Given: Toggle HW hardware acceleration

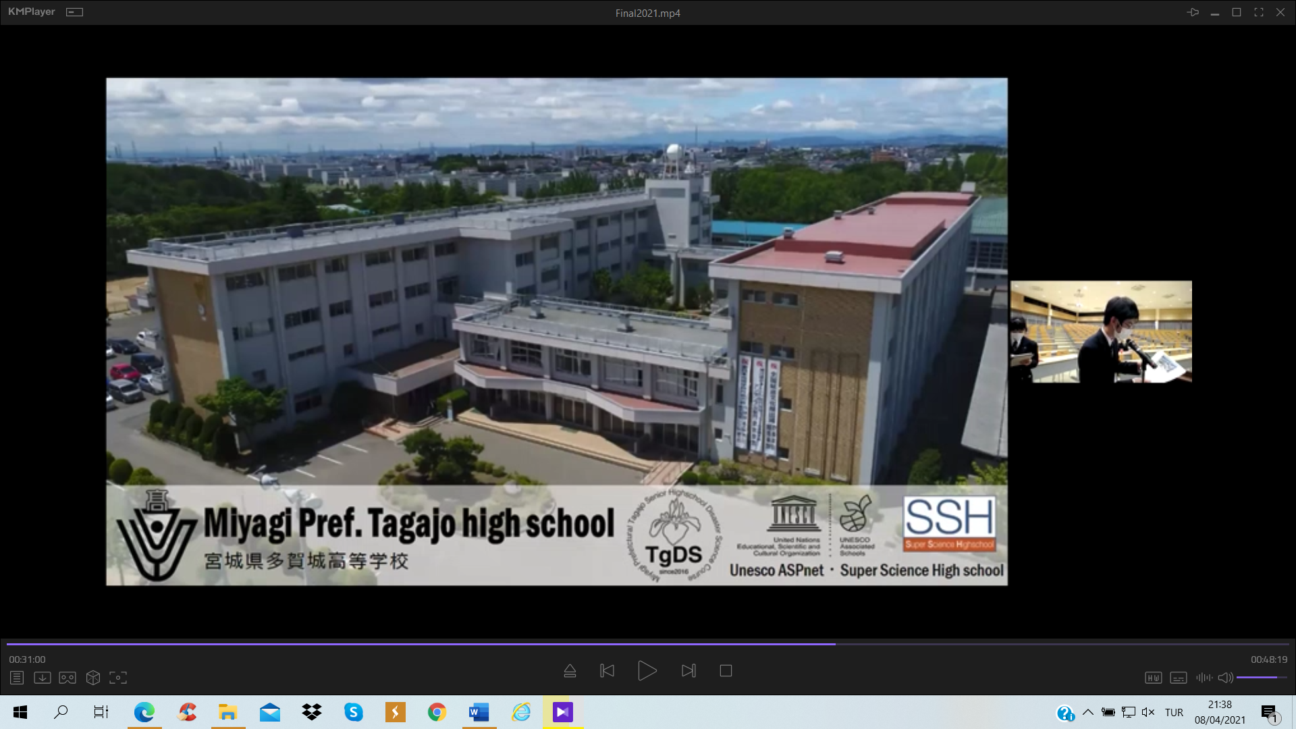Looking at the screenshot, I should [1153, 678].
